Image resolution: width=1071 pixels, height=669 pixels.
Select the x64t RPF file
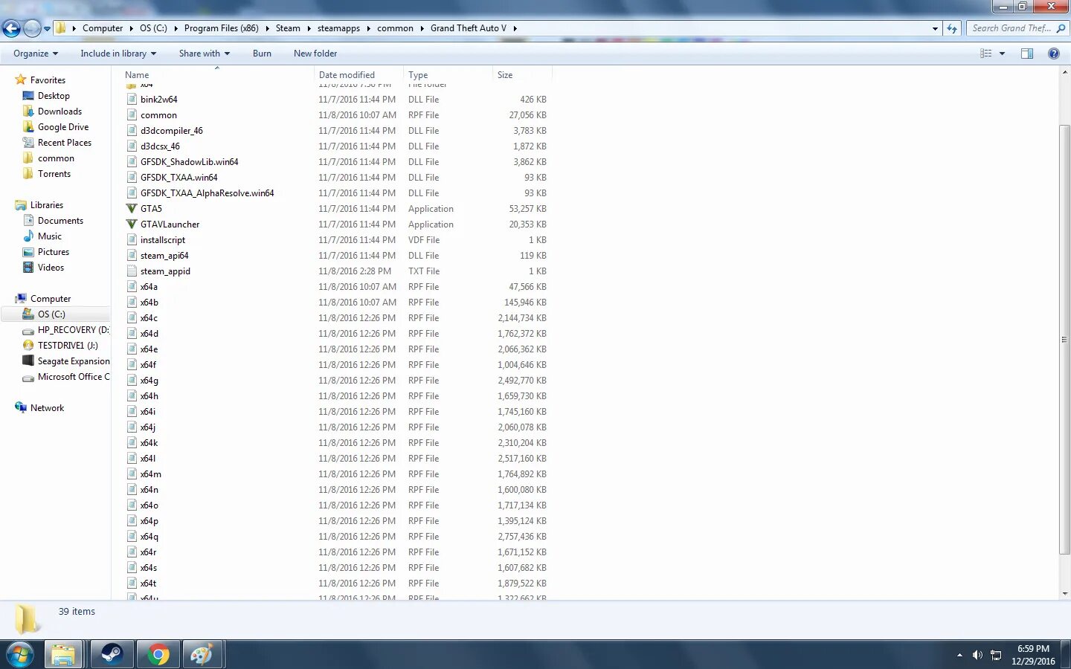click(x=148, y=584)
